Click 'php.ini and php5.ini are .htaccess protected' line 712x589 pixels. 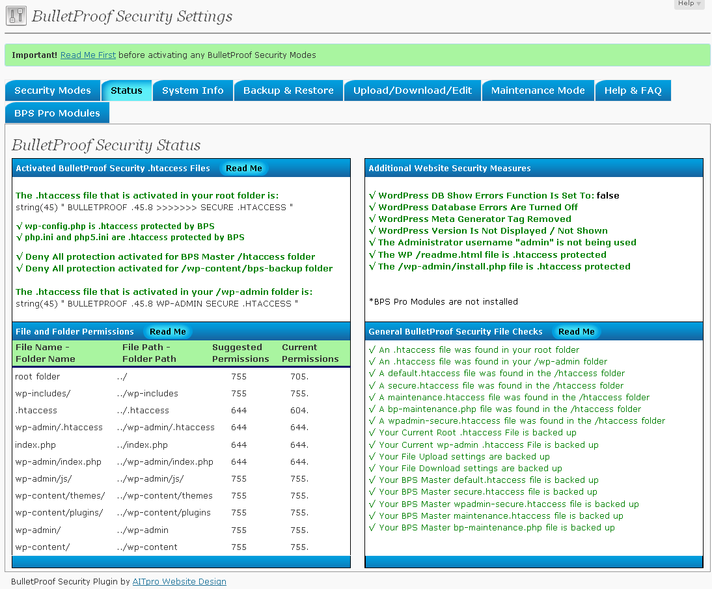click(x=130, y=237)
